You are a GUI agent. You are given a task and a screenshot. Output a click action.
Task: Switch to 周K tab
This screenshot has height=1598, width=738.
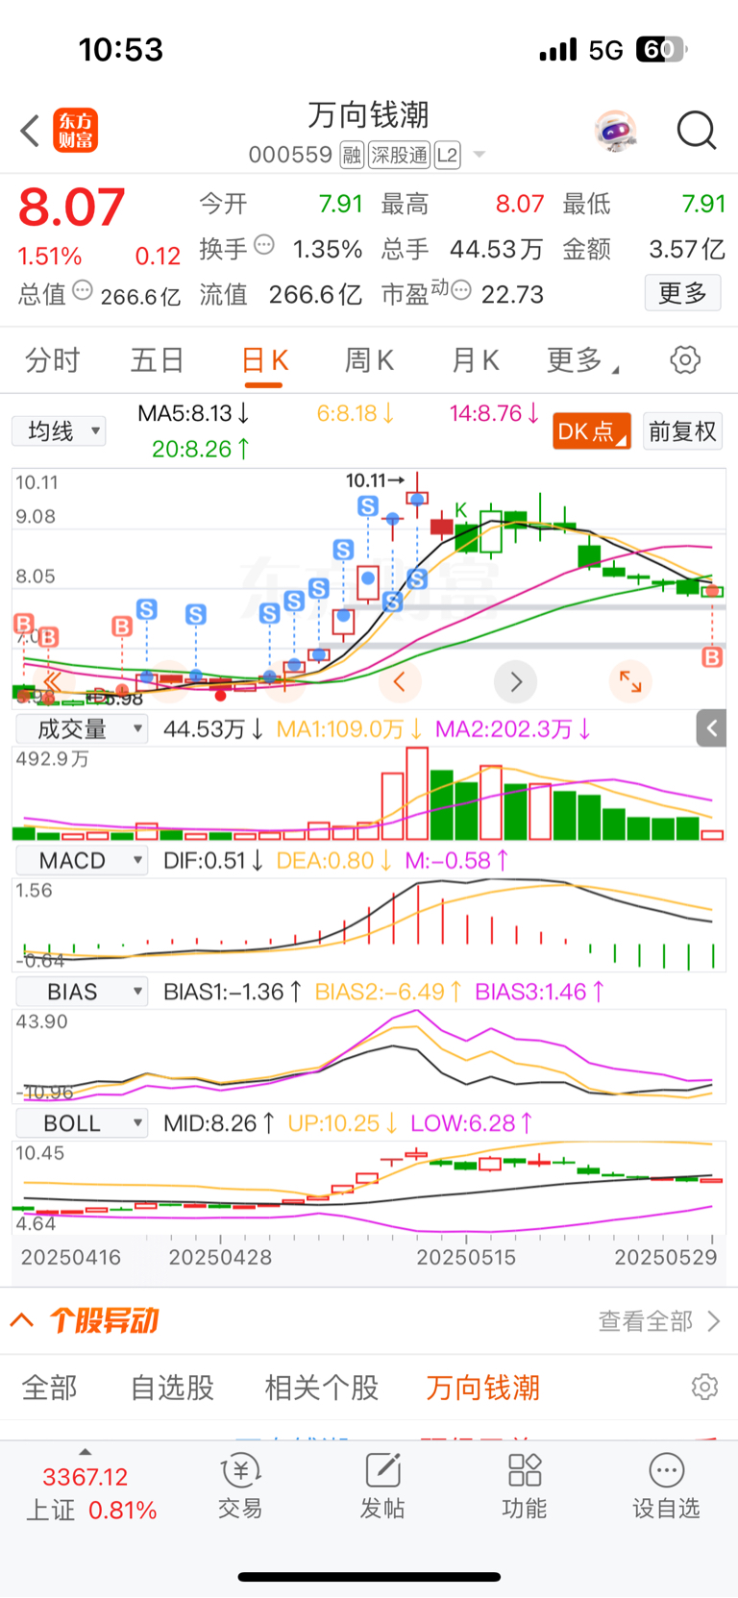(370, 360)
